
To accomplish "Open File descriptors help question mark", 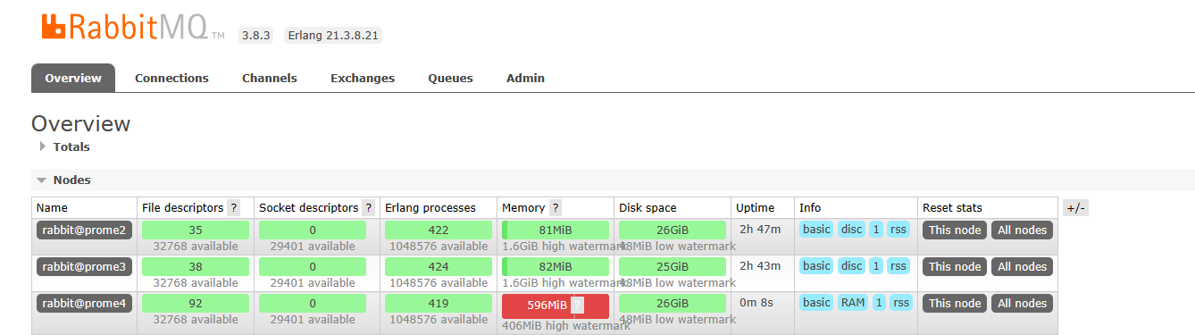I will (234, 208).
